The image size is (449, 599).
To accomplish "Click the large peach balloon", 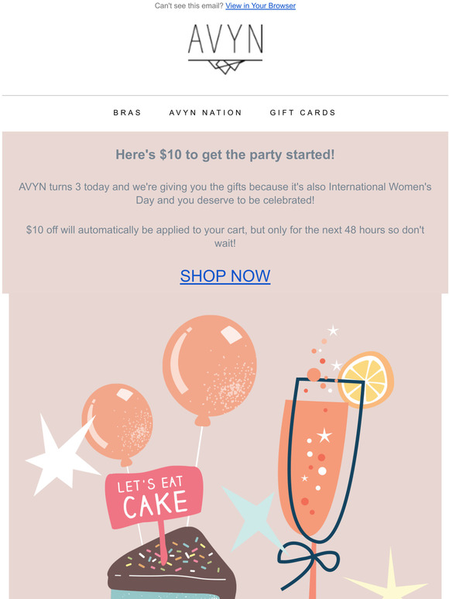I will 210,368.
